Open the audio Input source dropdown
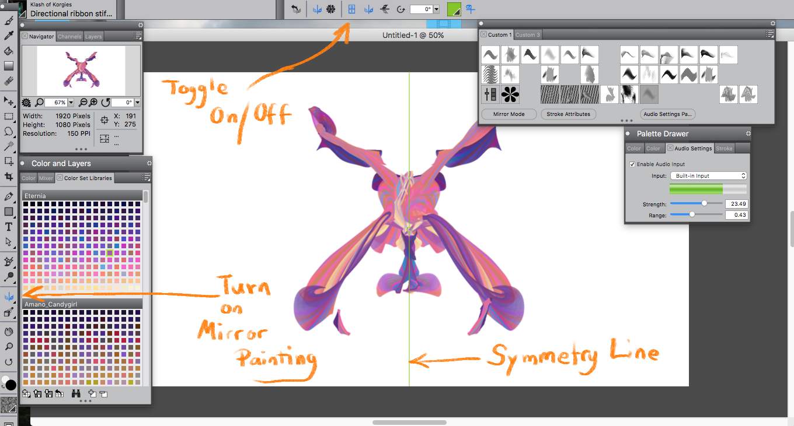This screenshot has height=426, width=794. 708,175
